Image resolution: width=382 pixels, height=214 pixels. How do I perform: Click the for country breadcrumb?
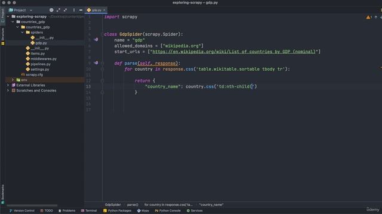168,204
